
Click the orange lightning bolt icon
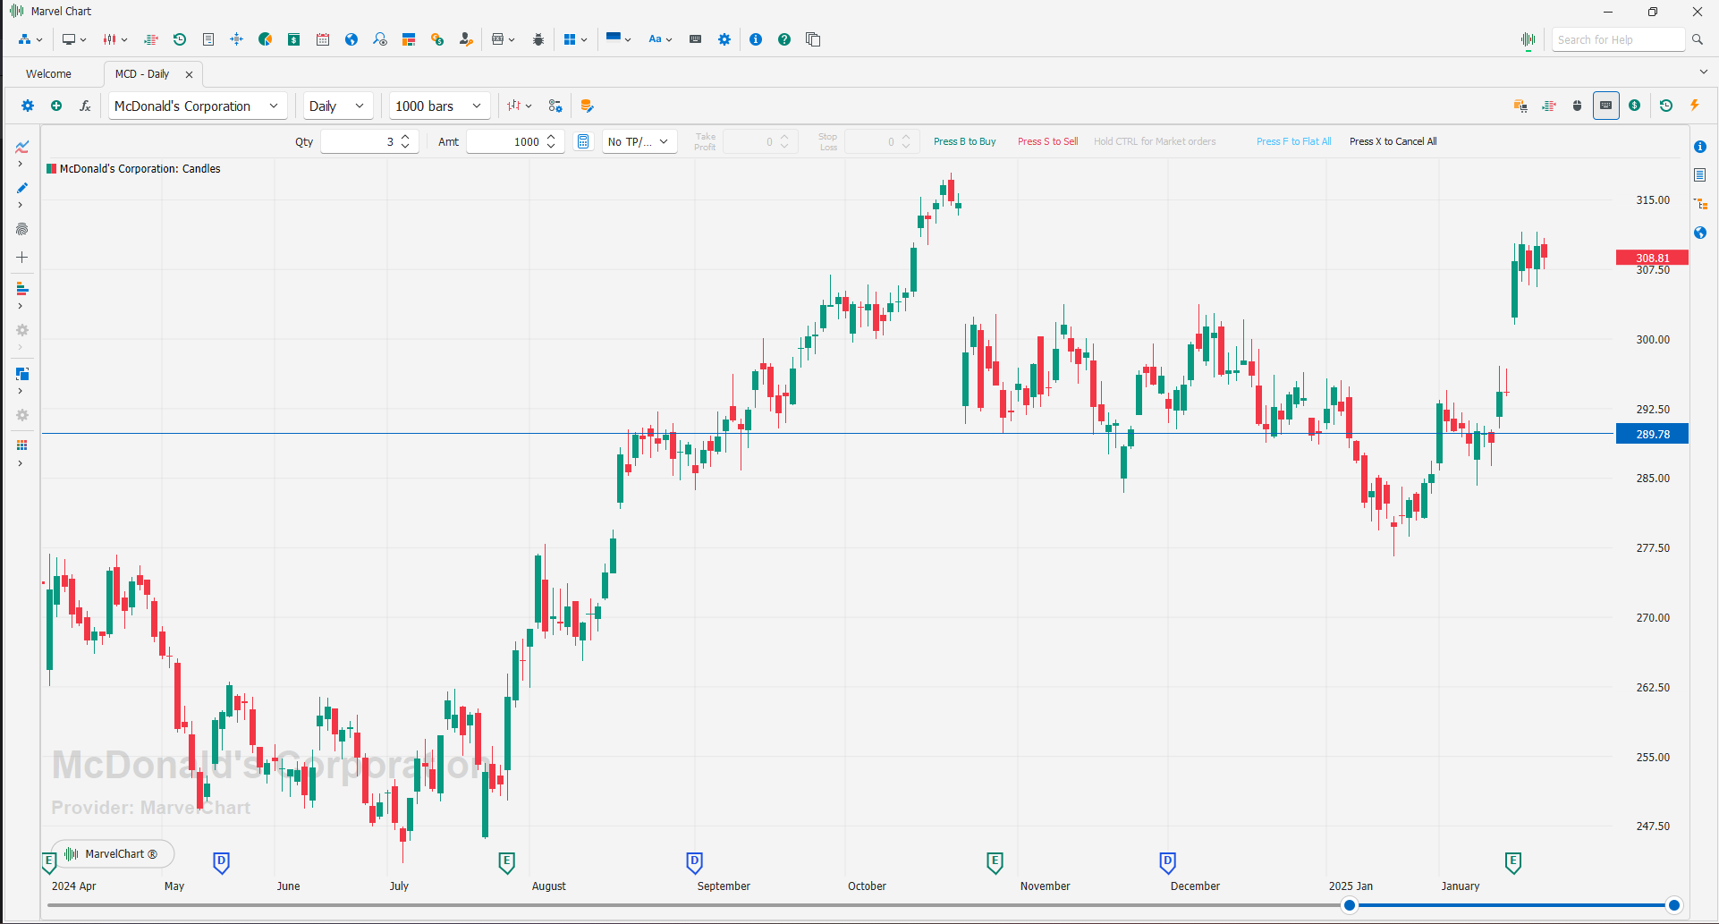(x=1694, y=106)
